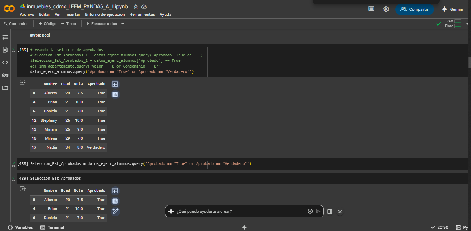
Task: Click the Nombre column header in first table
Action: (x=50, y=84)
